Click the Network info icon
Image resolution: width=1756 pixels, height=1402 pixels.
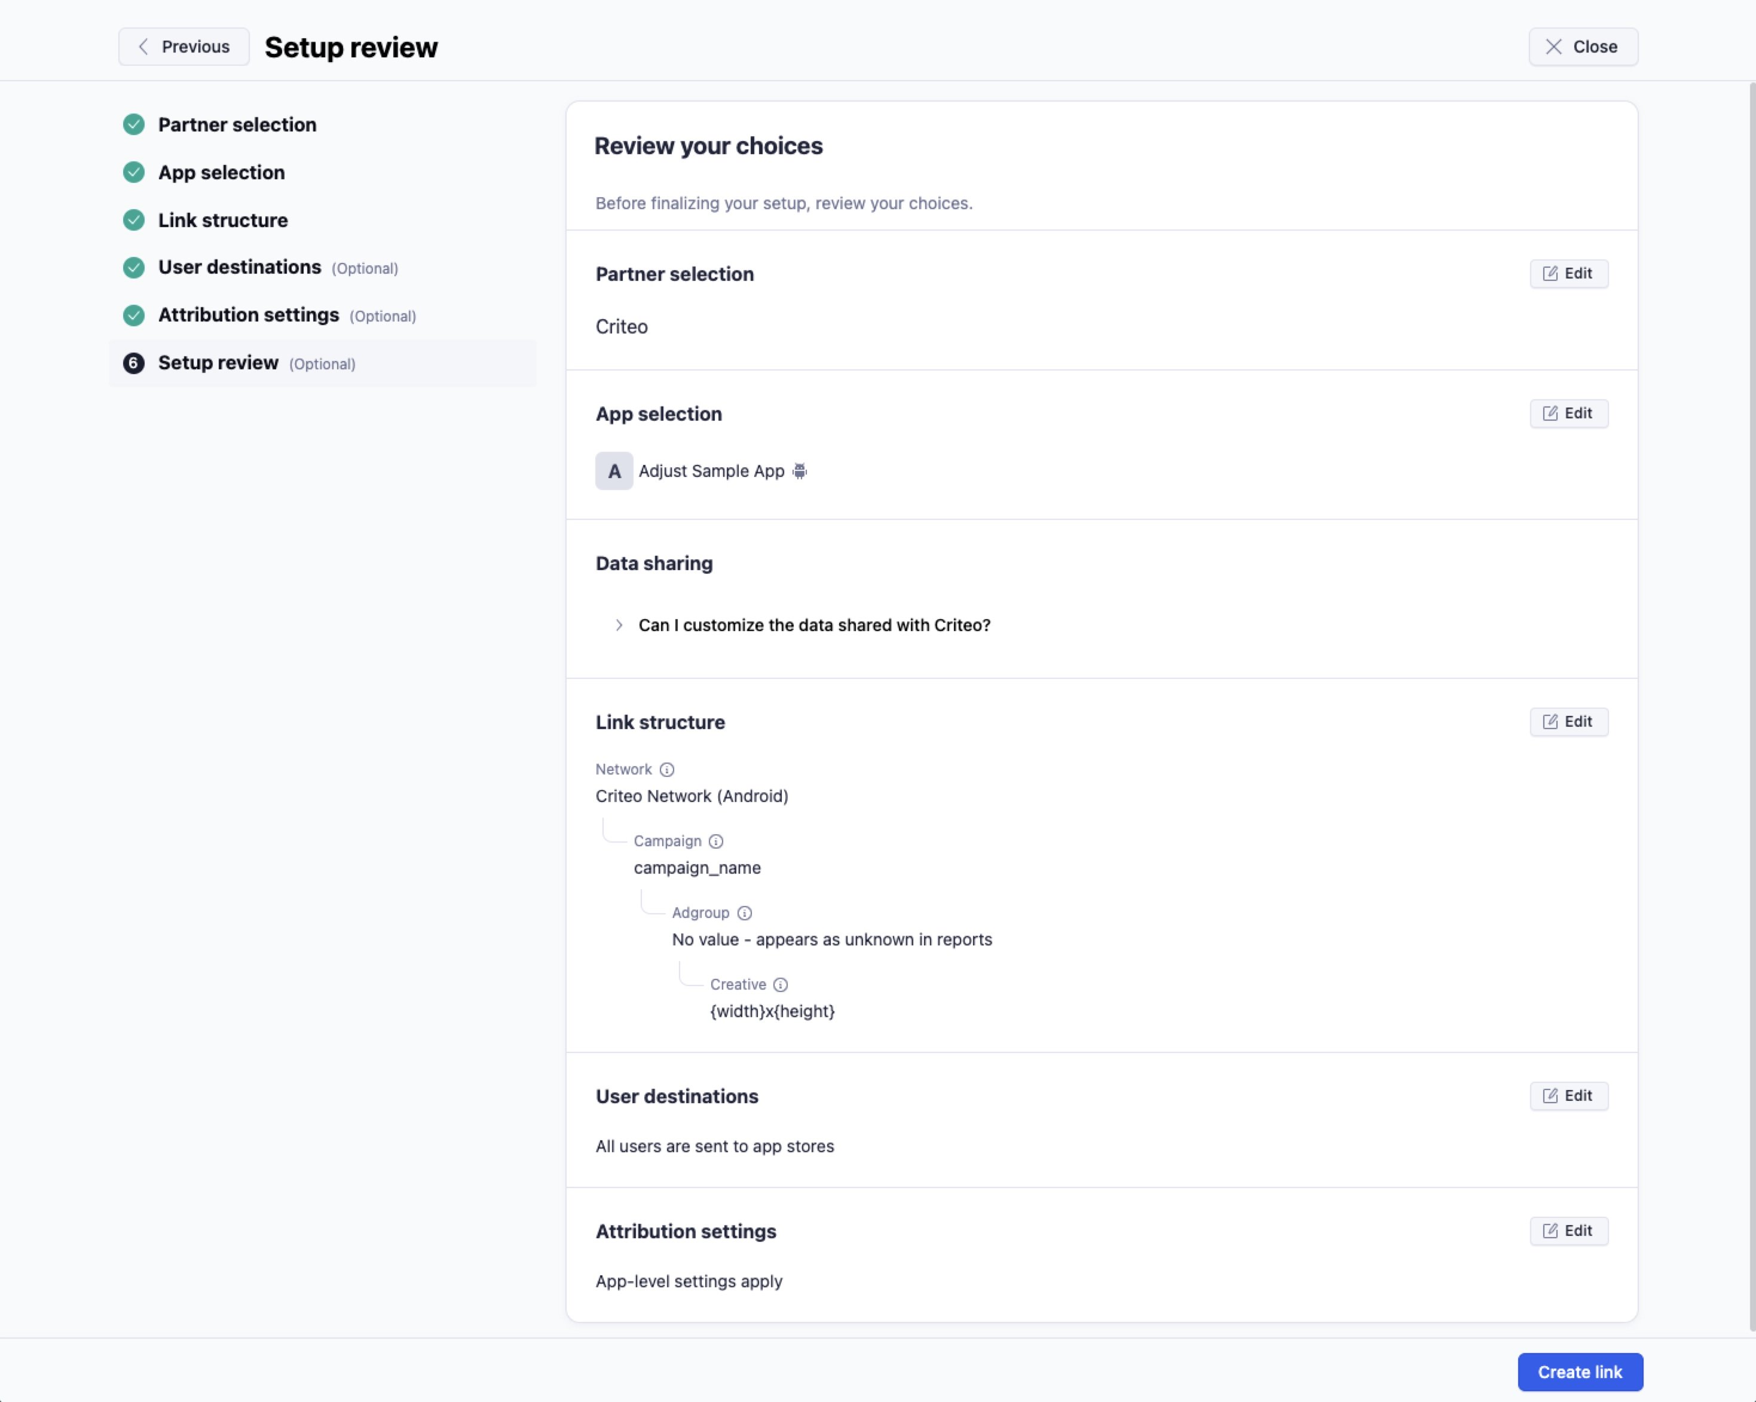point(666,769)
